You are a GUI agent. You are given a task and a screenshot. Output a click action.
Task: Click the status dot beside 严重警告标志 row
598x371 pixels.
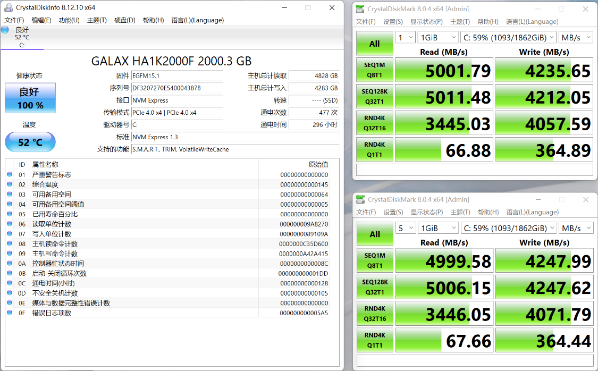[x=10, y=175]
